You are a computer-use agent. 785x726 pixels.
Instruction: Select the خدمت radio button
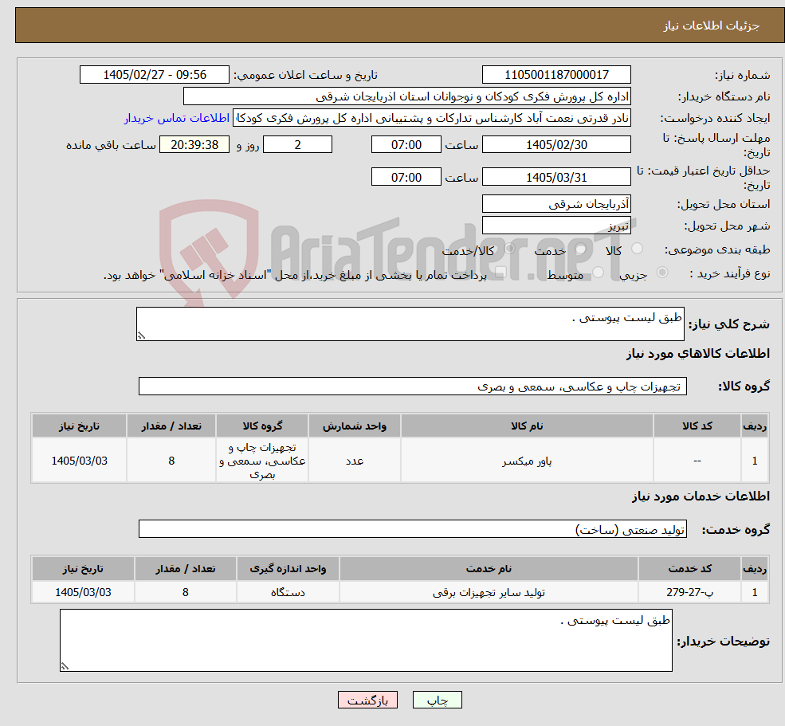580,249
